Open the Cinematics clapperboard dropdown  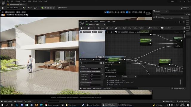pyautogui.click(x=35, y=8)
